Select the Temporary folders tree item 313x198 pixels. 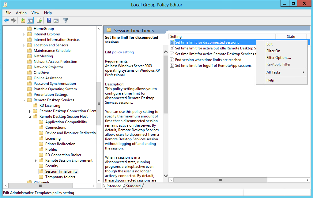pos(60,177)
